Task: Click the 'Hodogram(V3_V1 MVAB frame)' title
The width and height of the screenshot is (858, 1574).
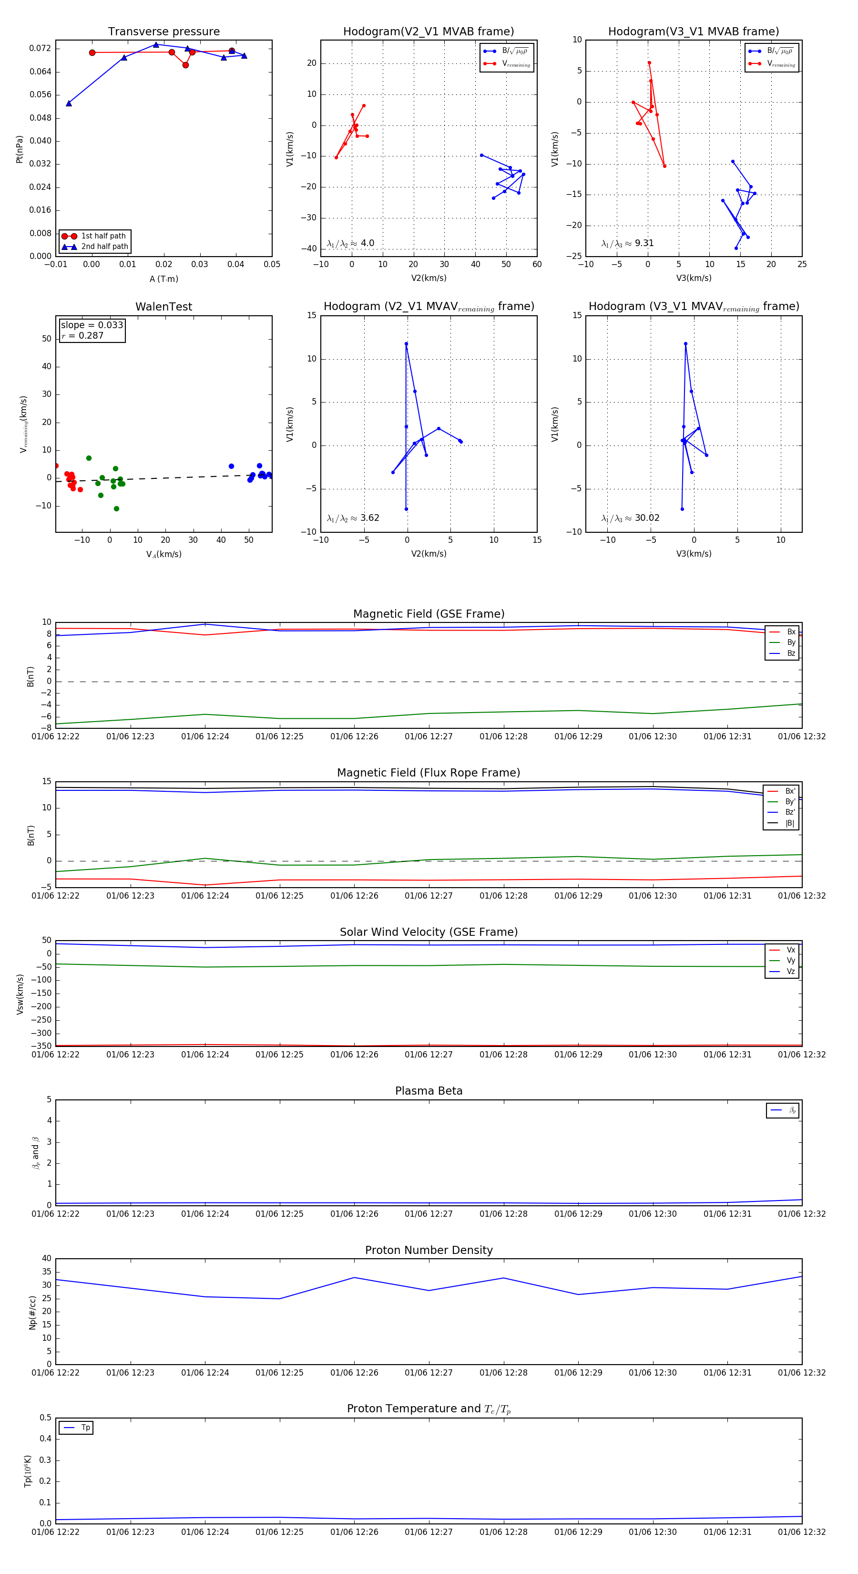Action: click(694, 32)
